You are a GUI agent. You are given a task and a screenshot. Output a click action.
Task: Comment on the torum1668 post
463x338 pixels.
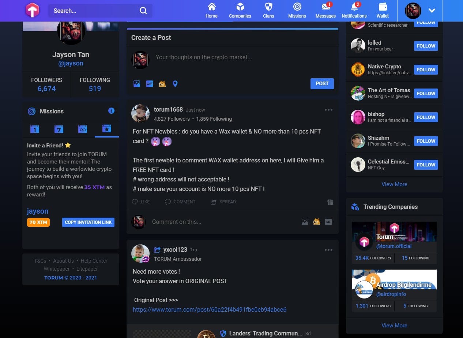(x=180, y=202)
